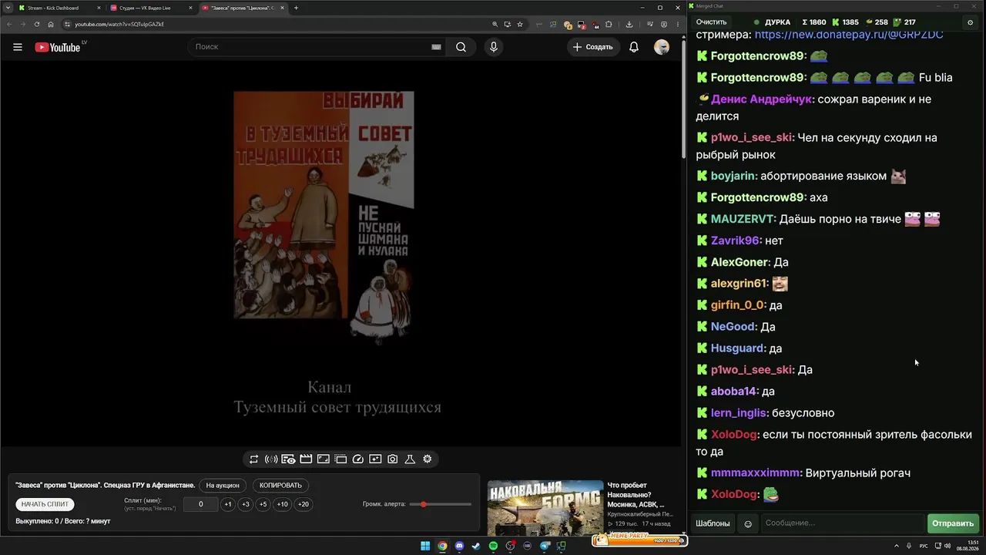Click the КОПИРОВАТЬ button
The width and height of the screenshot is (986, 555).
pos(280,486)
